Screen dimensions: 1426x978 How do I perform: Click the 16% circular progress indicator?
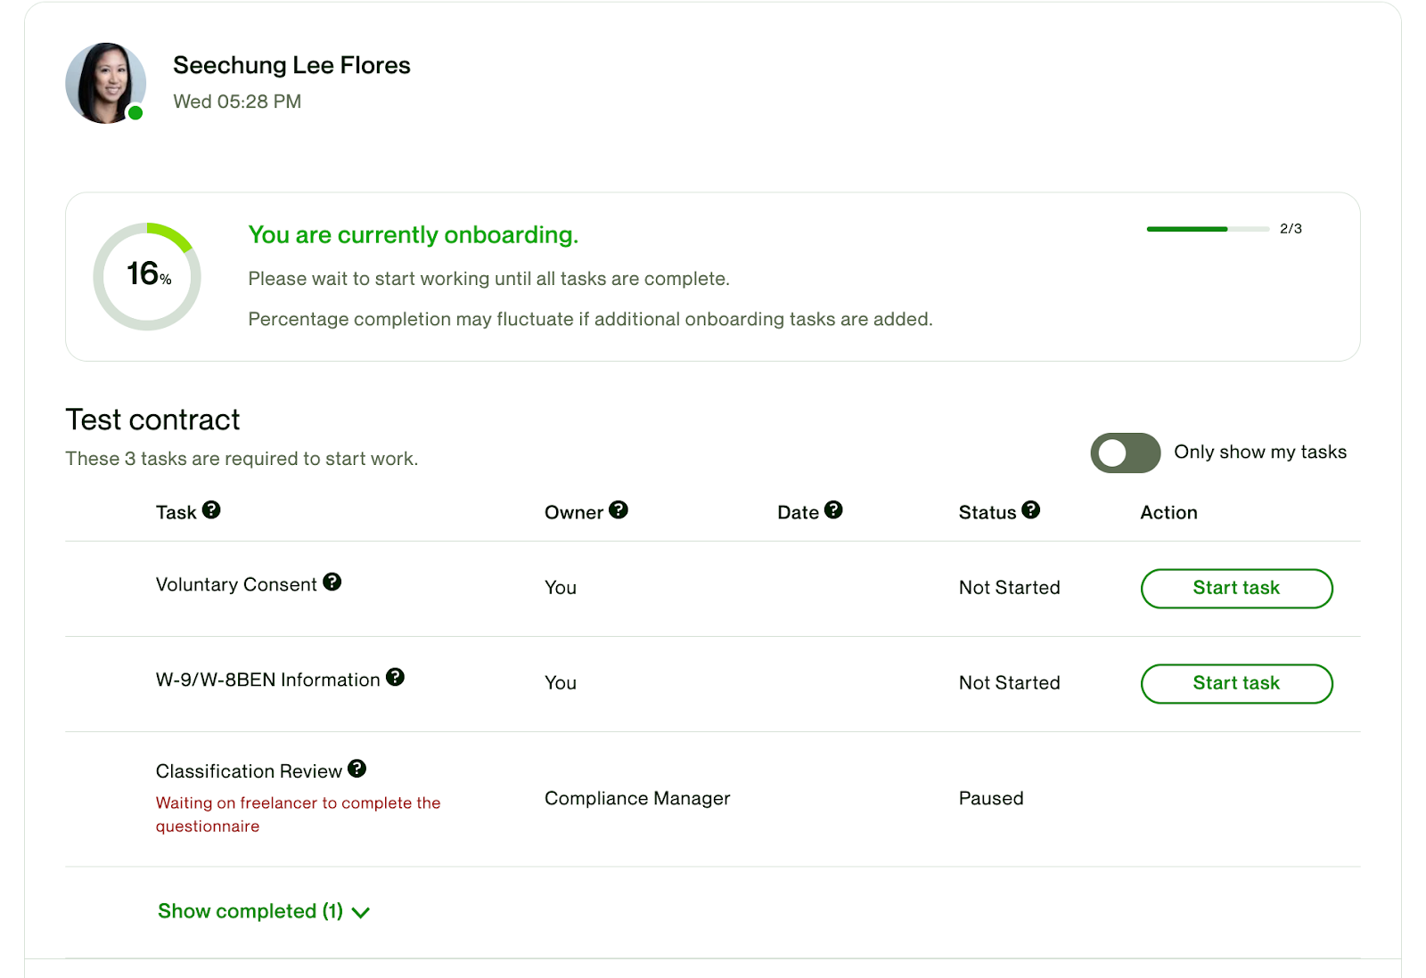tap(147, 276)
